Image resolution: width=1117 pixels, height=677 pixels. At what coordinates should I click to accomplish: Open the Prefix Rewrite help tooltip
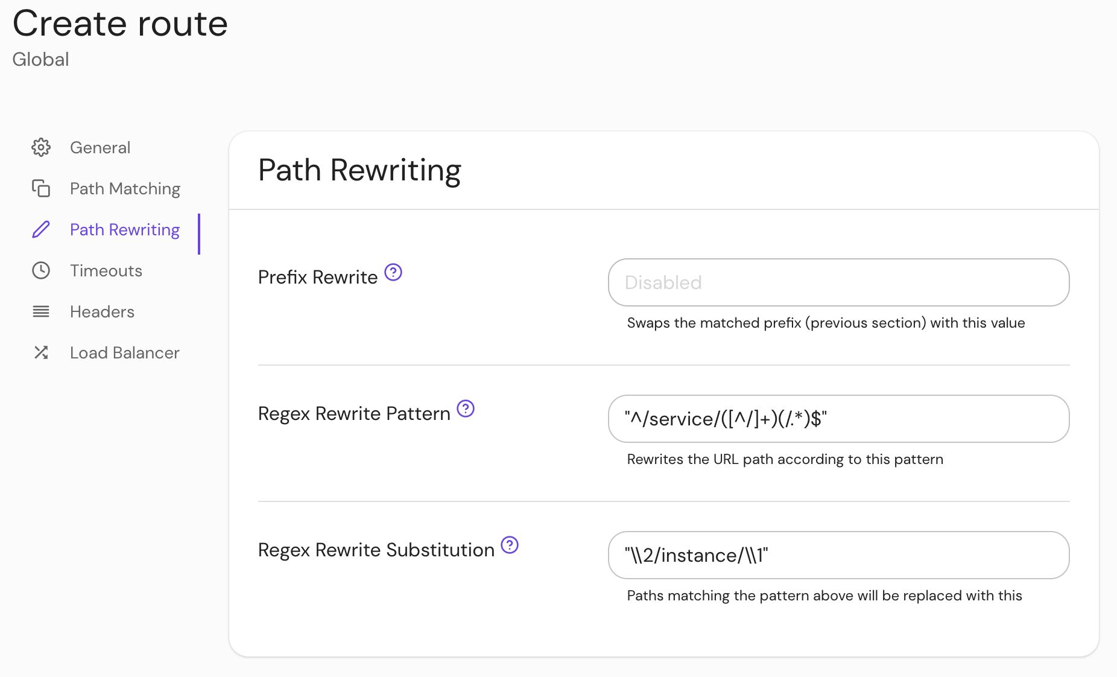pos(393,273)
